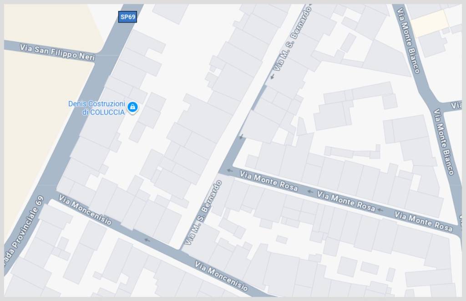Select the Via Moncenisio label near Strada Provinciale

pyautogui.click(x=85, y=210)
